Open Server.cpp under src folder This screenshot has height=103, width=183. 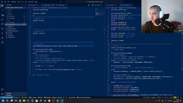pyautogui.click(x=15, y=22)
